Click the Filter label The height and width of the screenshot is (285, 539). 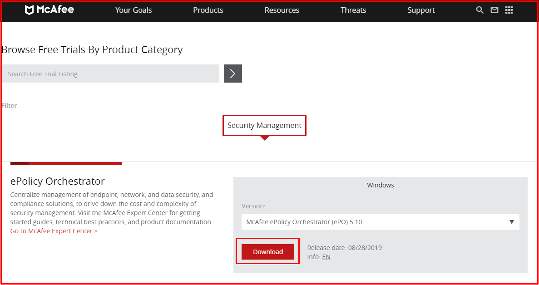tap(9, 106)
